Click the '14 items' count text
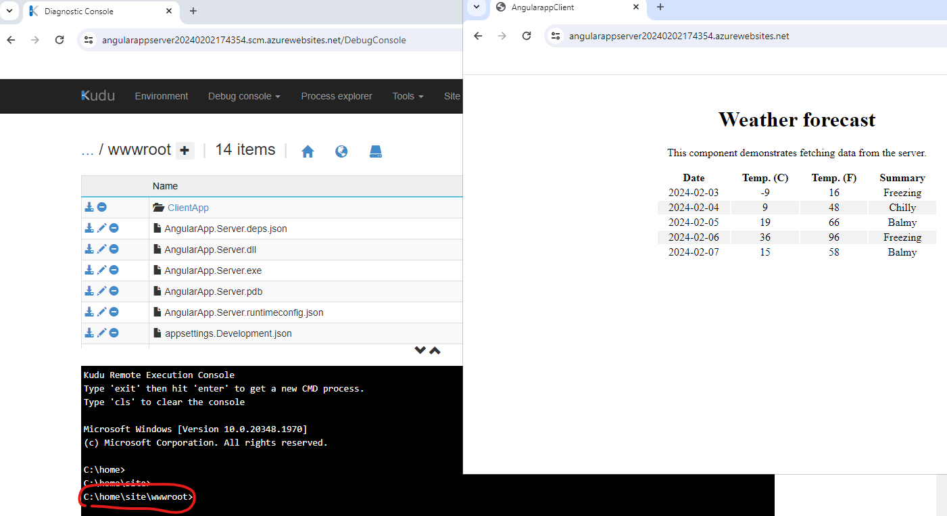The width and height of the screenshot is (947, 516). click(x=245, y=149)
